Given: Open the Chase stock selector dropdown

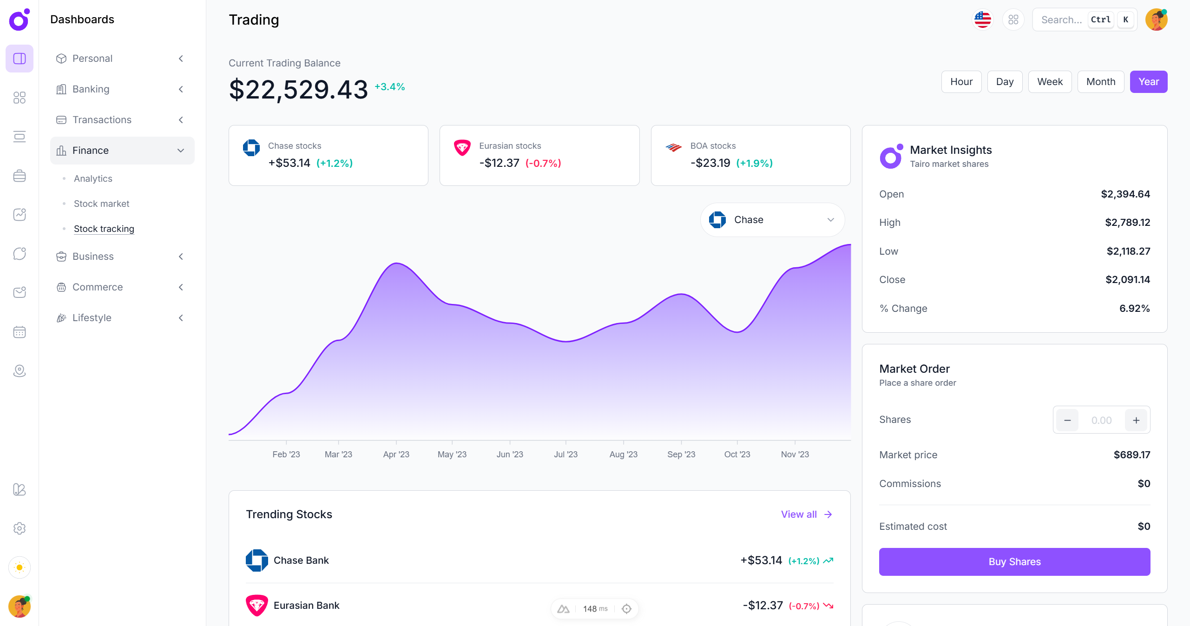Looking at the screenshot, I should [772, 219].
